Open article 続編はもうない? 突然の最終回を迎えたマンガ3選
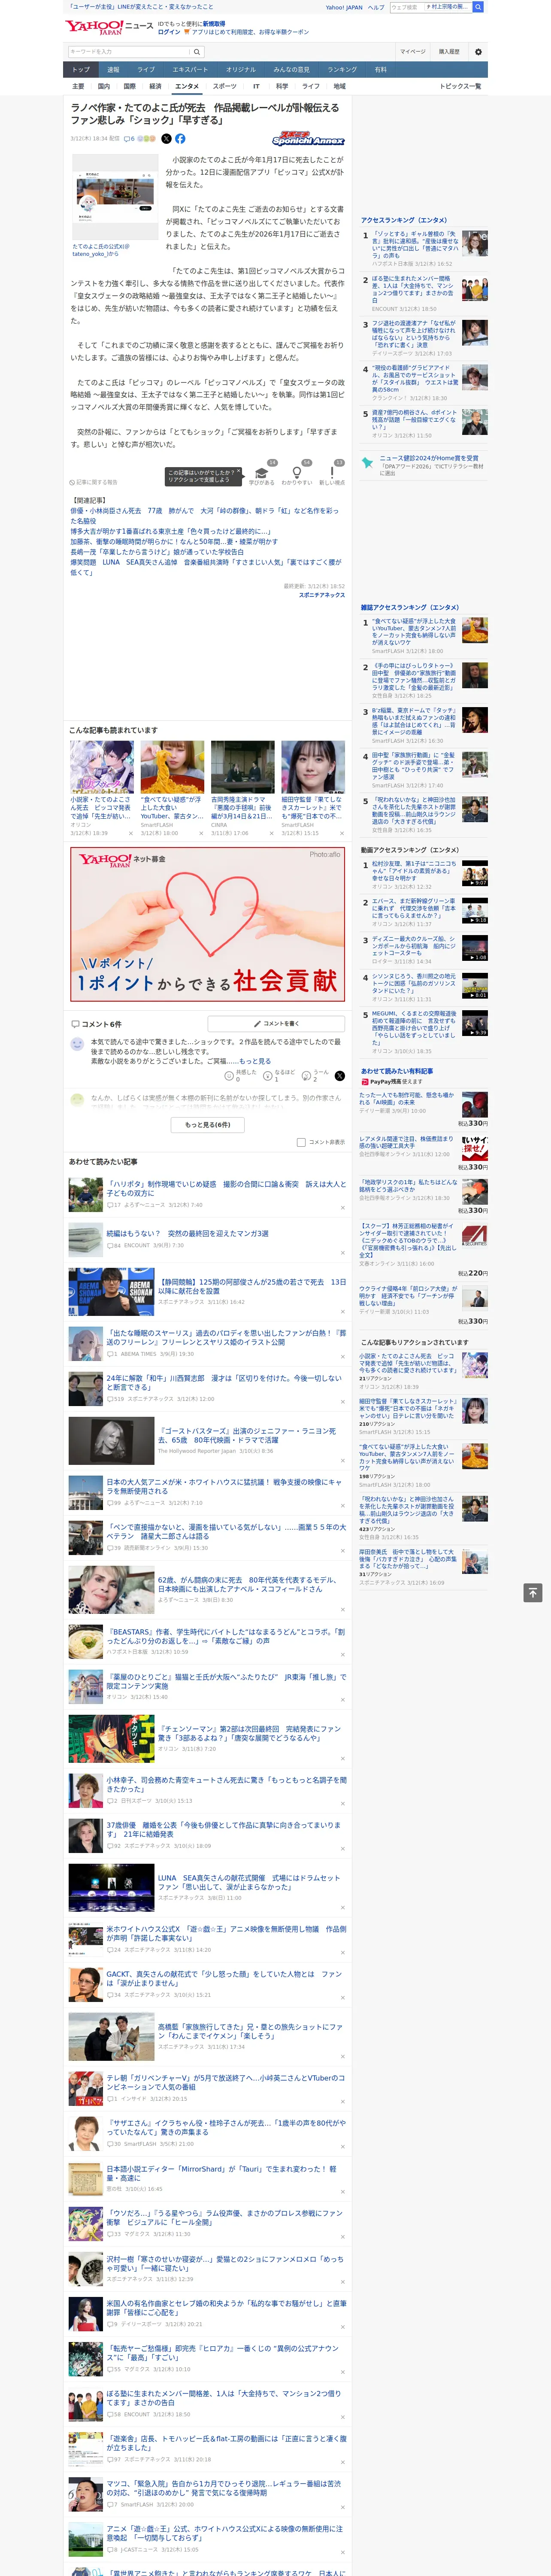The height and width of the screenshot is (2576, 551). 187,1233
